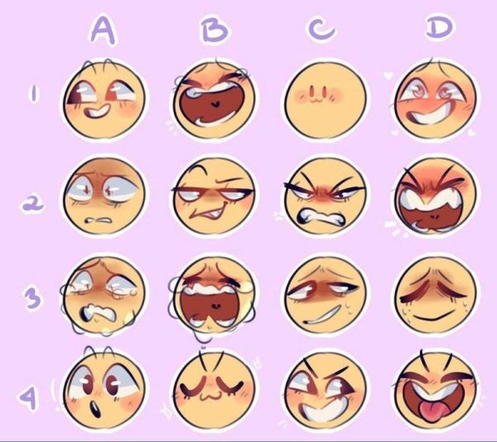Click the surprised small-mouth face A4

tap(104, 391)
